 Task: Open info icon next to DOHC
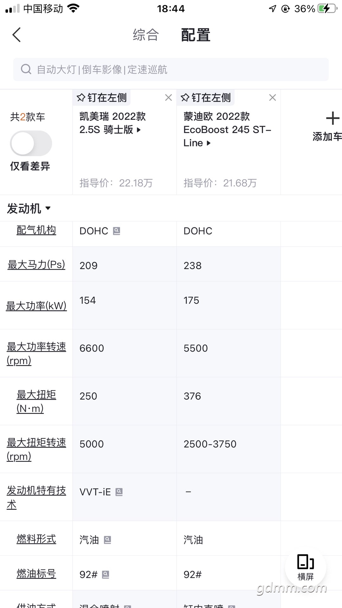click(x=117, y=231)
